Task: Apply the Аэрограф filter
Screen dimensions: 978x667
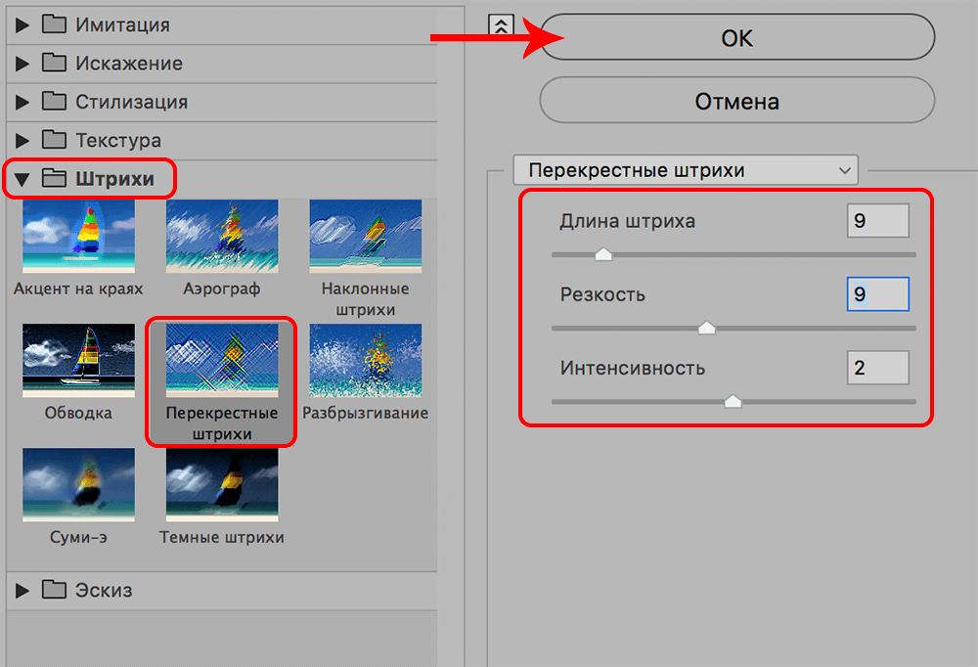Action: point(220,235)
